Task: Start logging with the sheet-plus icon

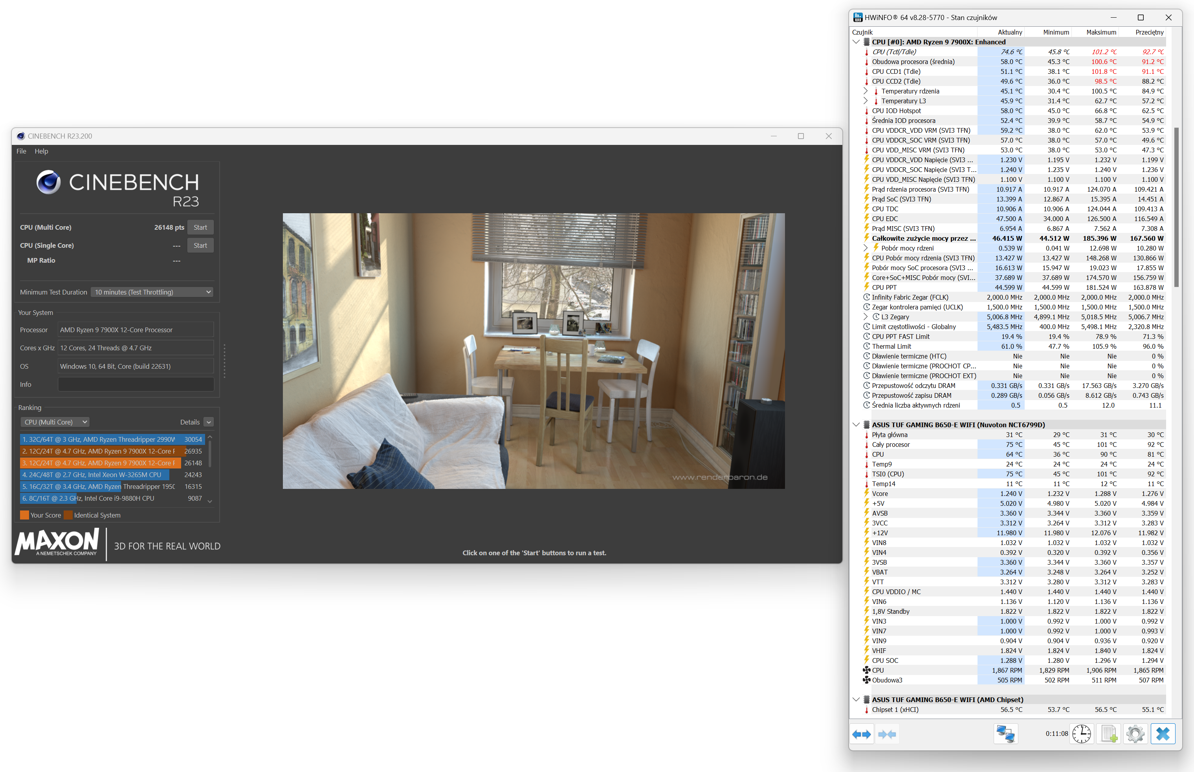Action: click(x=1109, y=734)
